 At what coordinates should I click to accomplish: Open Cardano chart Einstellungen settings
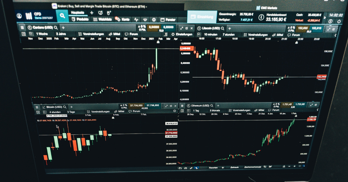pos(182,34)
